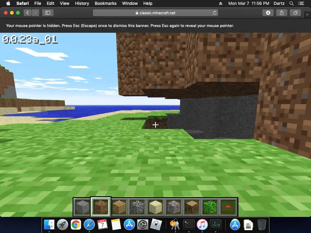Viewport: 311px width, 233px height.
Task: Open the Bookmarks menu
Action: tap(105, 3)
